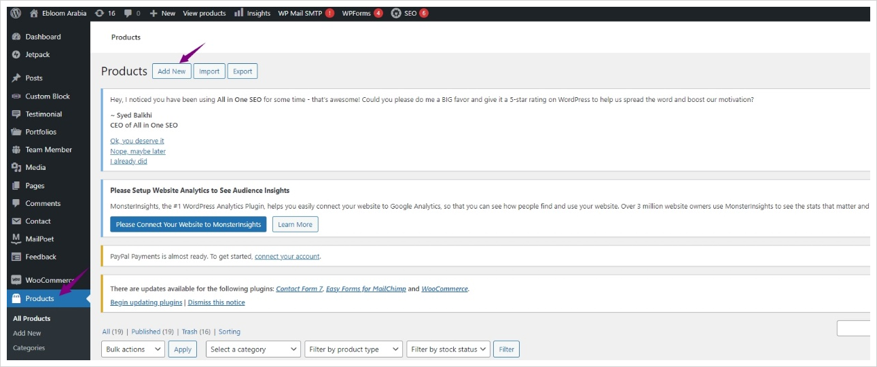This screenshot has height=367, width=877.
Task: Open Categories submenu under Products
Action: pyautogui.click(x=29, y=348)
